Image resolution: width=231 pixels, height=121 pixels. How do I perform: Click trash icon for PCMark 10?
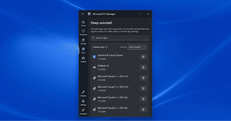[x=143, y=67]
